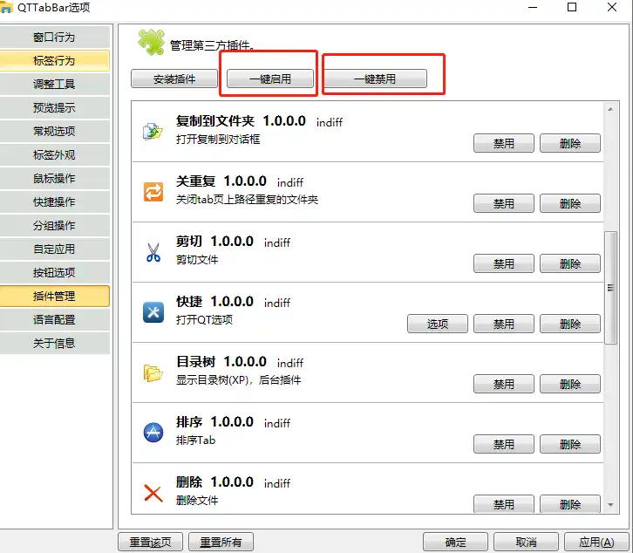
Task: Click the 重置该页 button
Action: [151, 542]
